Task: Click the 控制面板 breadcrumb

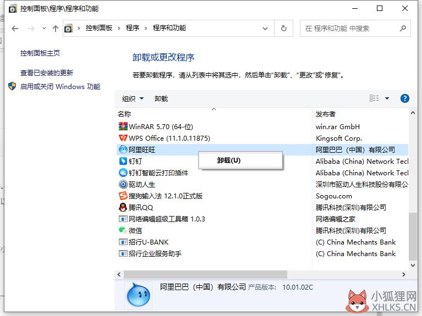Action: (x=99, y=28)
